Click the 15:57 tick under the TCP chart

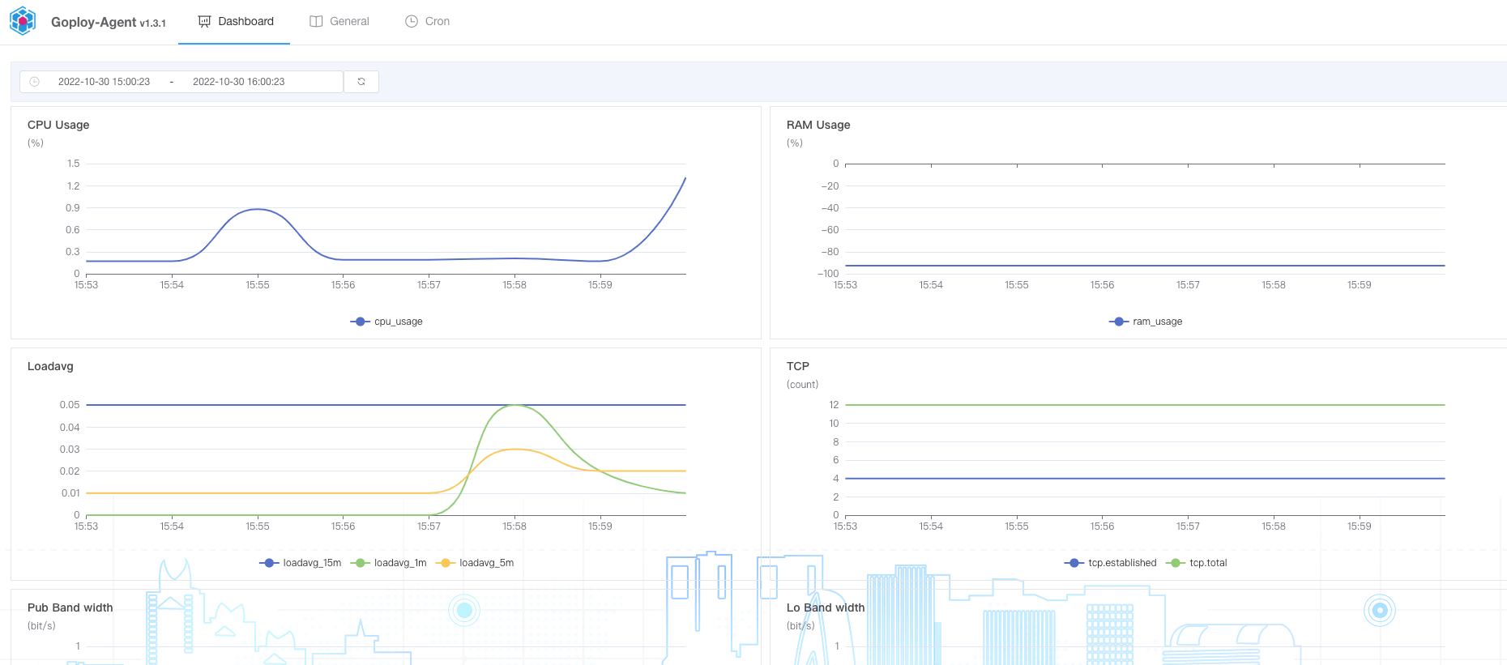1188,526
